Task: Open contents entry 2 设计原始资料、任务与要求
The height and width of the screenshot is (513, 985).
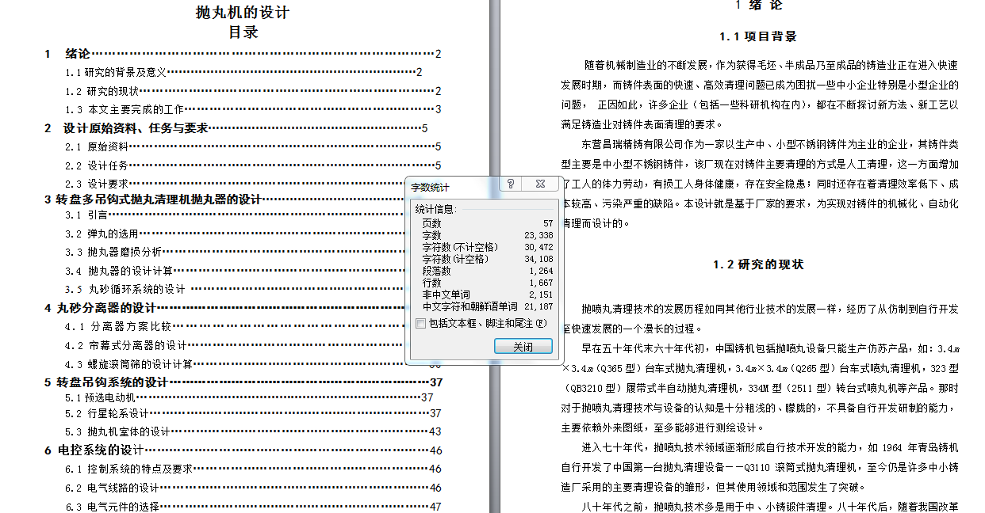Action: 236,127
